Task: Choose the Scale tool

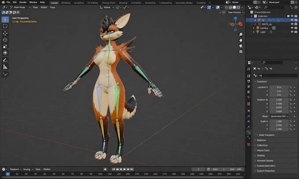Action: click(5, 46)
